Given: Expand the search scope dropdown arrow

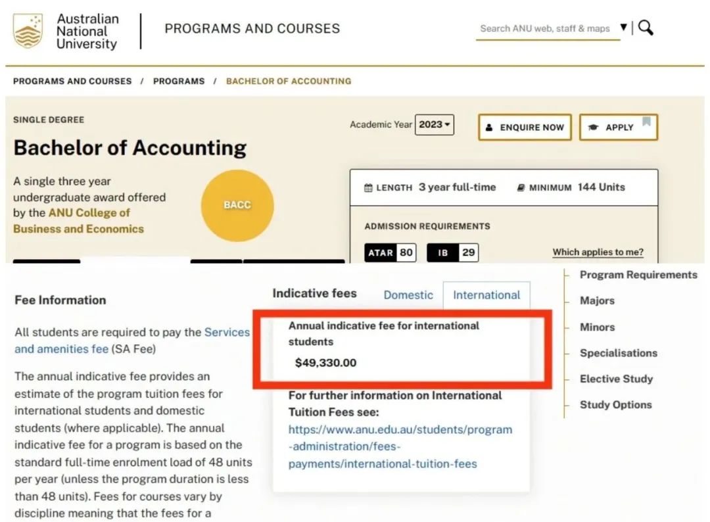Looking at the screenshot, I should 623,28.
